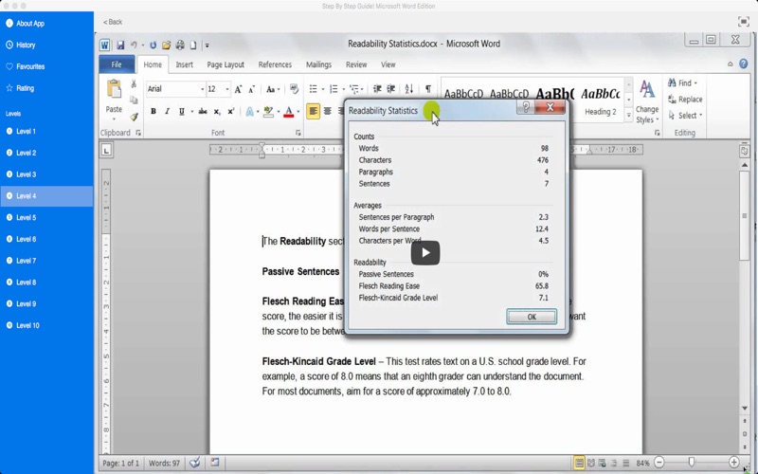Click the fullscreen icon at top right of app

(x=743, y=21)
